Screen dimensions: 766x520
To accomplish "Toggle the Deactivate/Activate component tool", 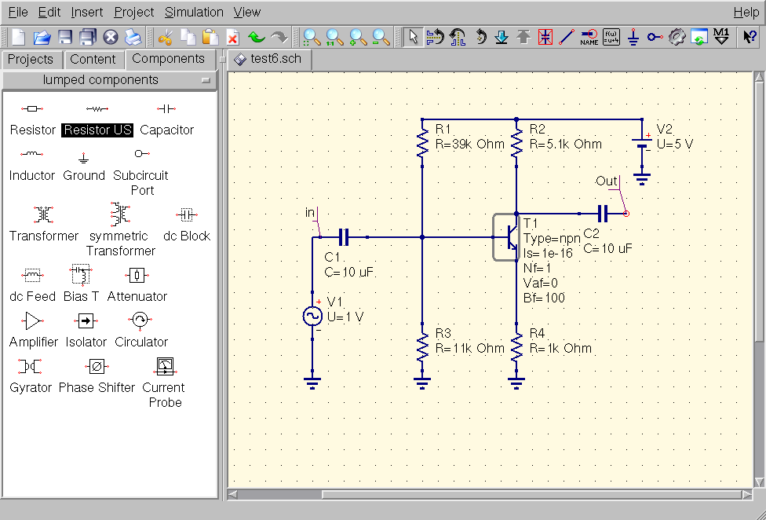I will 545,37.
